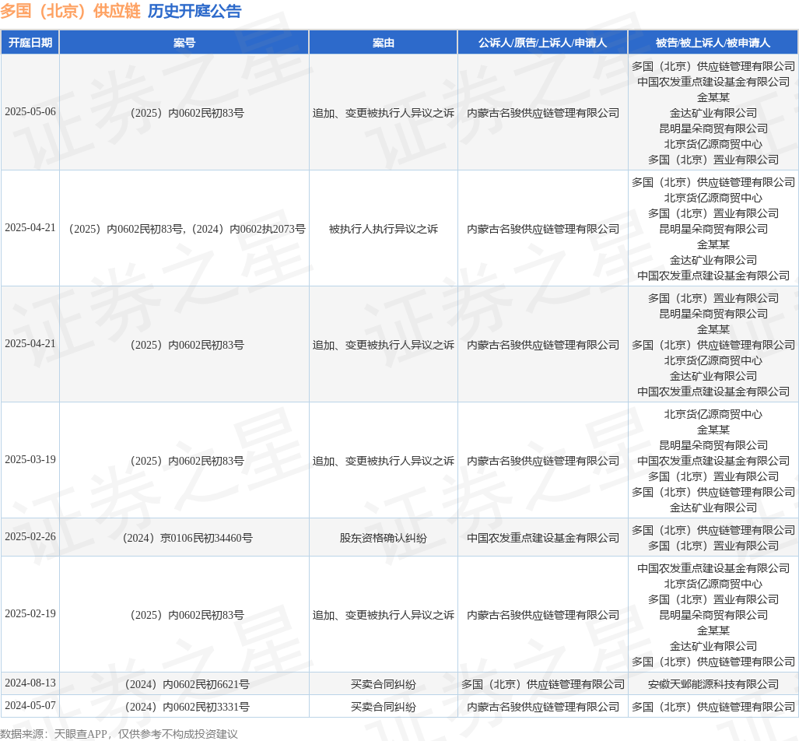
Task: Click the footer 数据来源:天眼查APP note
Action: point(119,734)
